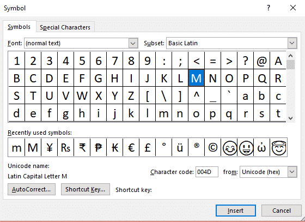Open the Shortcut Key dialog button
This screenshot has width=305, height=222.
click(86, 189)
